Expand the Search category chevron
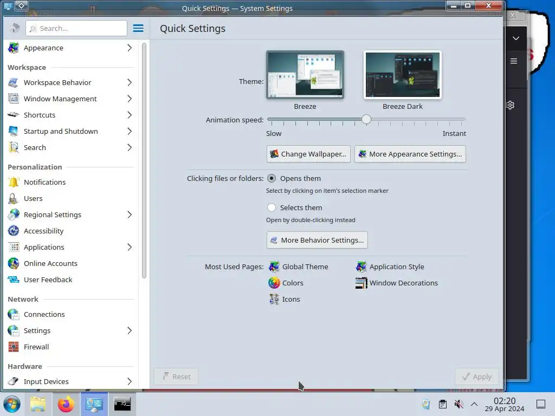This screenshot has height=416, width=555. [130, 147]
